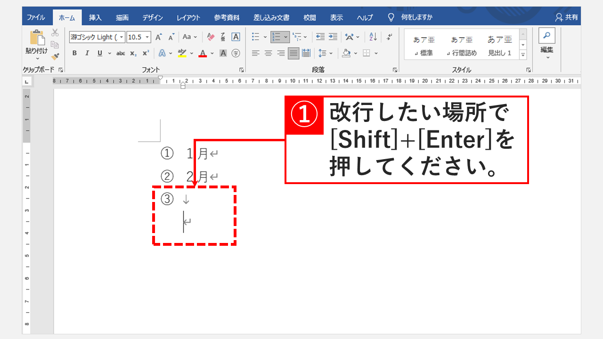Align text left
The height and width of the screenshot is (339, 603).
pyautogui.click(x=256, y=53)
